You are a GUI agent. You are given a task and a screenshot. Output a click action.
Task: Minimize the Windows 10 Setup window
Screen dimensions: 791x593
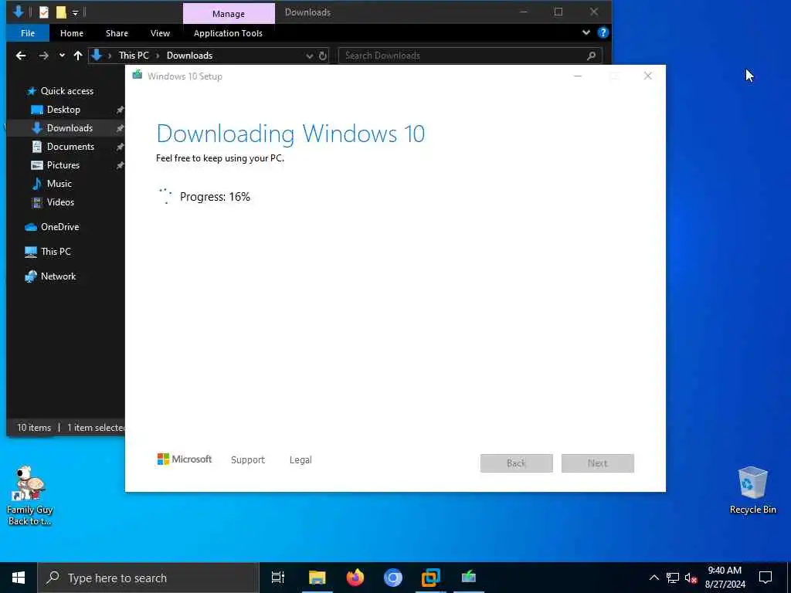click(x=578, y=76)
